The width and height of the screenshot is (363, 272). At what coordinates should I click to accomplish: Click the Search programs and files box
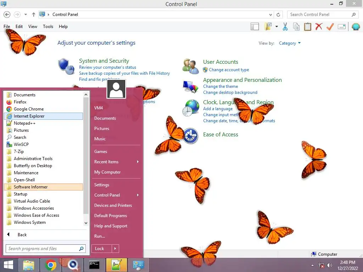(x=46, y=249)
